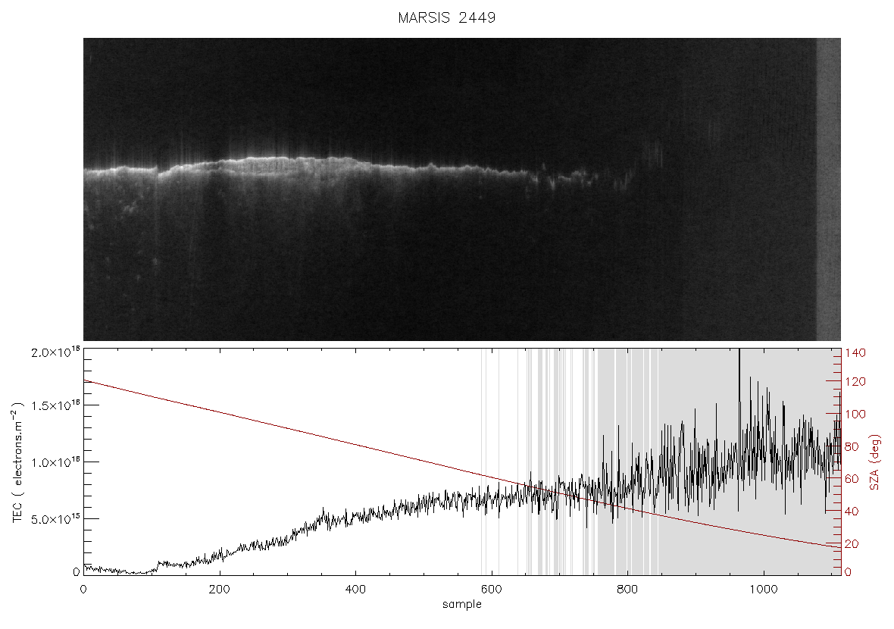The width and height of the screenshot is (894, 629).
Task: Click the 'sample' x-axis label
Action: (x=462, y=604)
